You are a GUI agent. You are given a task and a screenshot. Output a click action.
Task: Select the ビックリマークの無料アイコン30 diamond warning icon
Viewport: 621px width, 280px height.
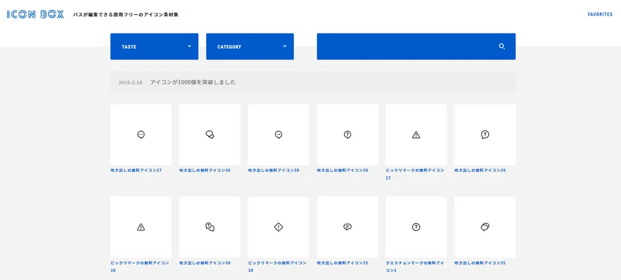pos(278,227)
